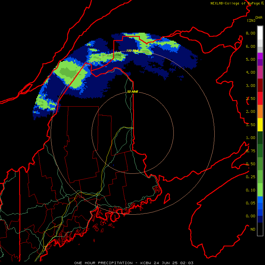Click the 0.00 legend value
This screenshot has height=265, width=265.
click(x=251, y=216)
